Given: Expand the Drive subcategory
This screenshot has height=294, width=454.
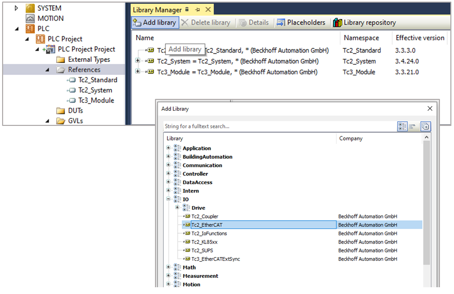Looking at the screenshot, I should (x=177, y=207).
